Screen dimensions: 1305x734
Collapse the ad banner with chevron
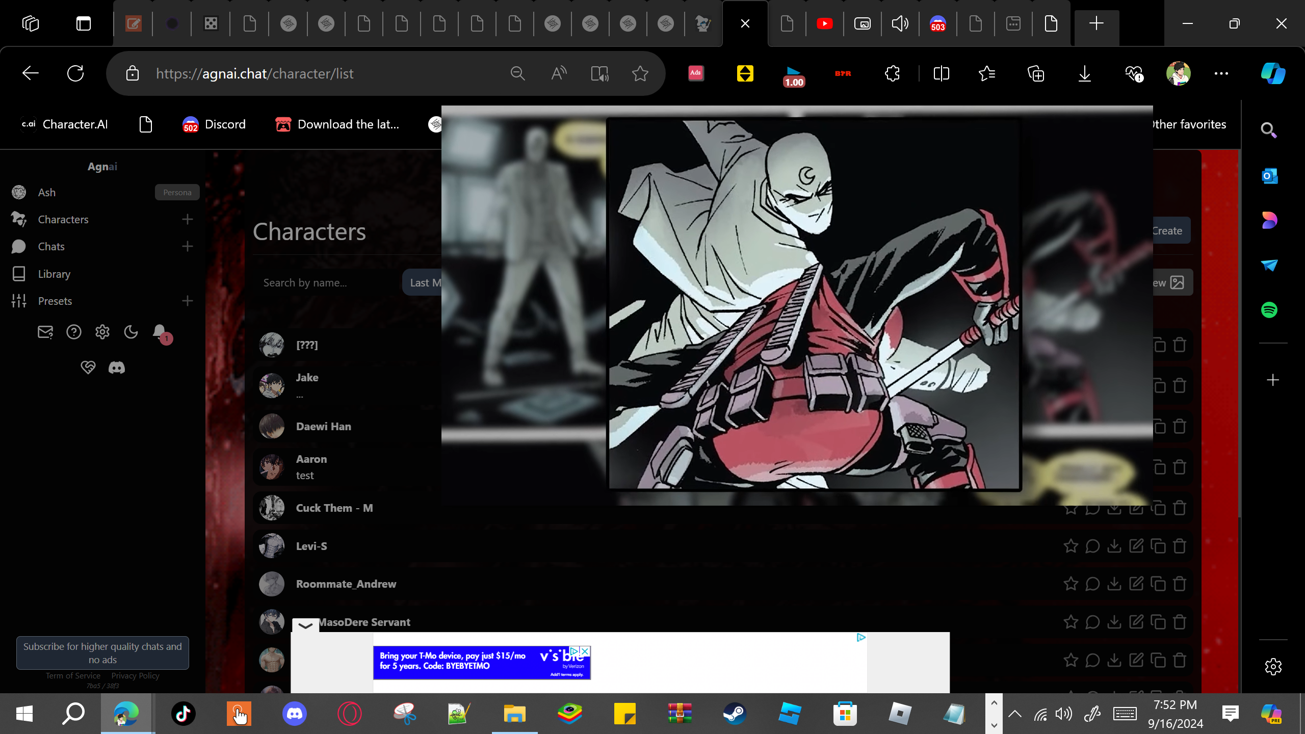(x=305, y=625)
